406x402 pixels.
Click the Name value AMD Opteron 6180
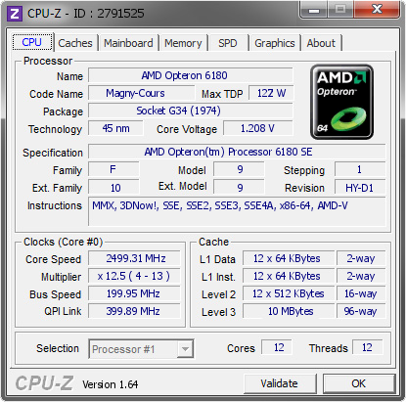[x=191, y=75]
